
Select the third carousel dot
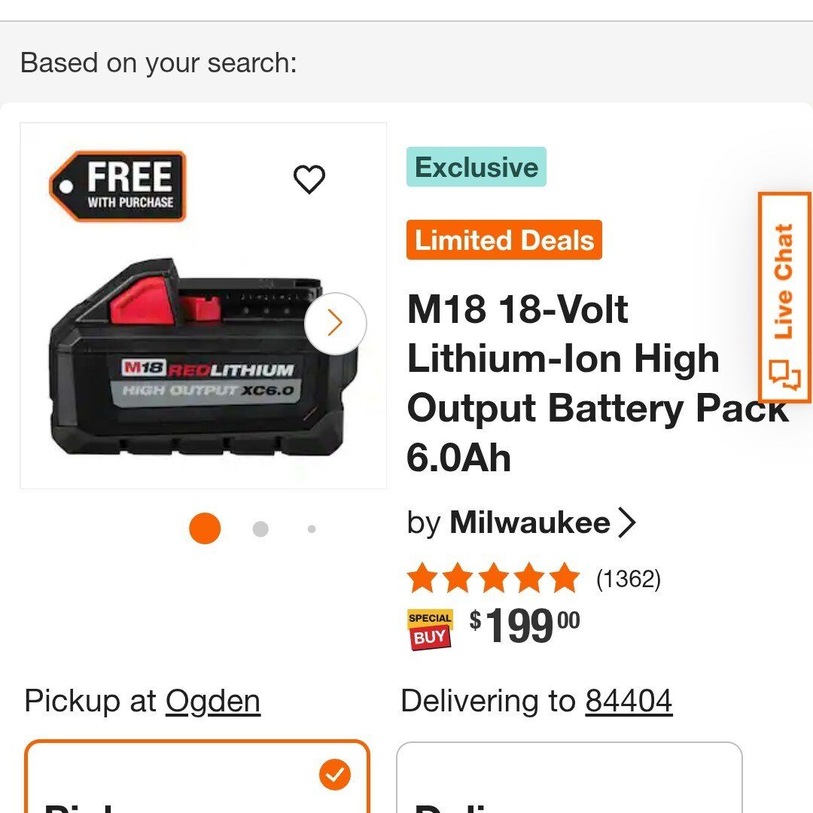point(310,528)
